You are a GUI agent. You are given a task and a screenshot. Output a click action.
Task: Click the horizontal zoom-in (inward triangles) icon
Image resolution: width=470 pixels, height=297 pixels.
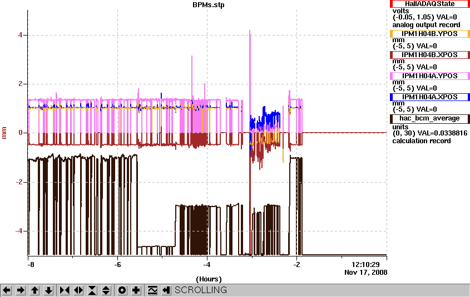(65, 290)
